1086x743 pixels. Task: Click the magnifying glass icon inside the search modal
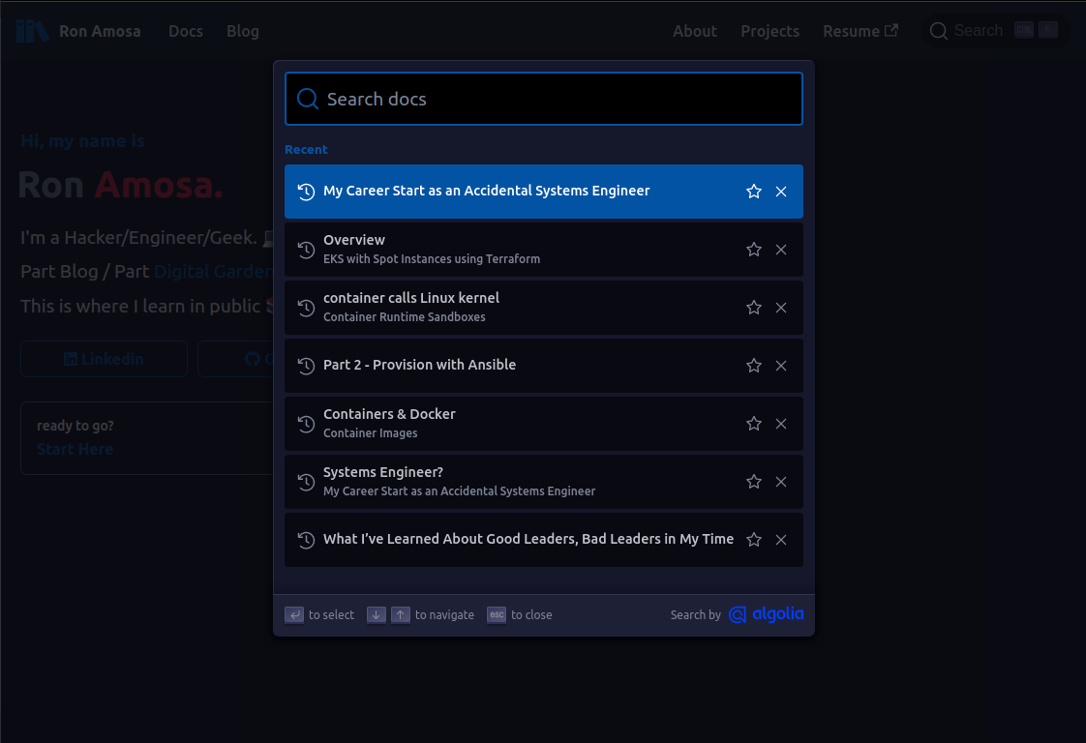click(307, 98)
